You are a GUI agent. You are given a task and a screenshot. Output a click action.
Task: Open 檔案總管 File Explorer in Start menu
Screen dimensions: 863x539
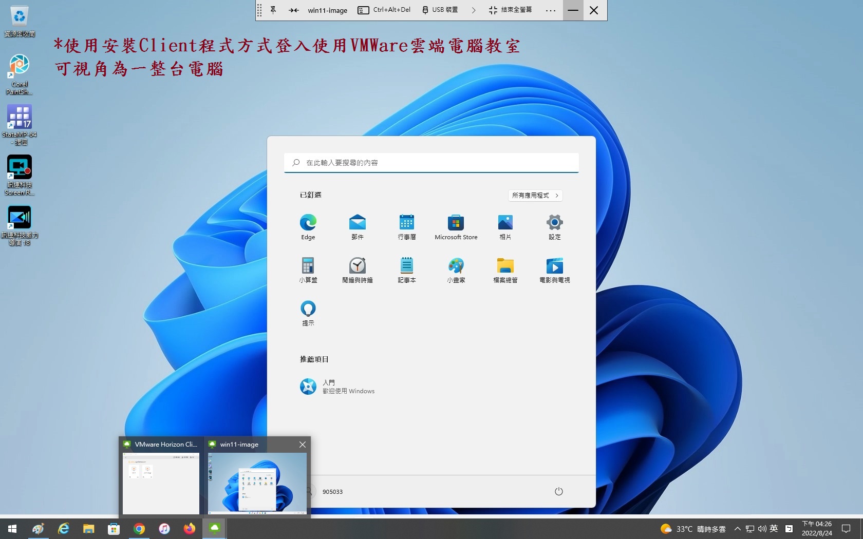(505, 270)
